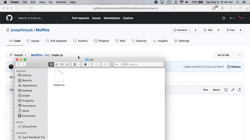250x140 pixels.
Task: Open iCloud Drive in sidebar
Action: (27, 126)
